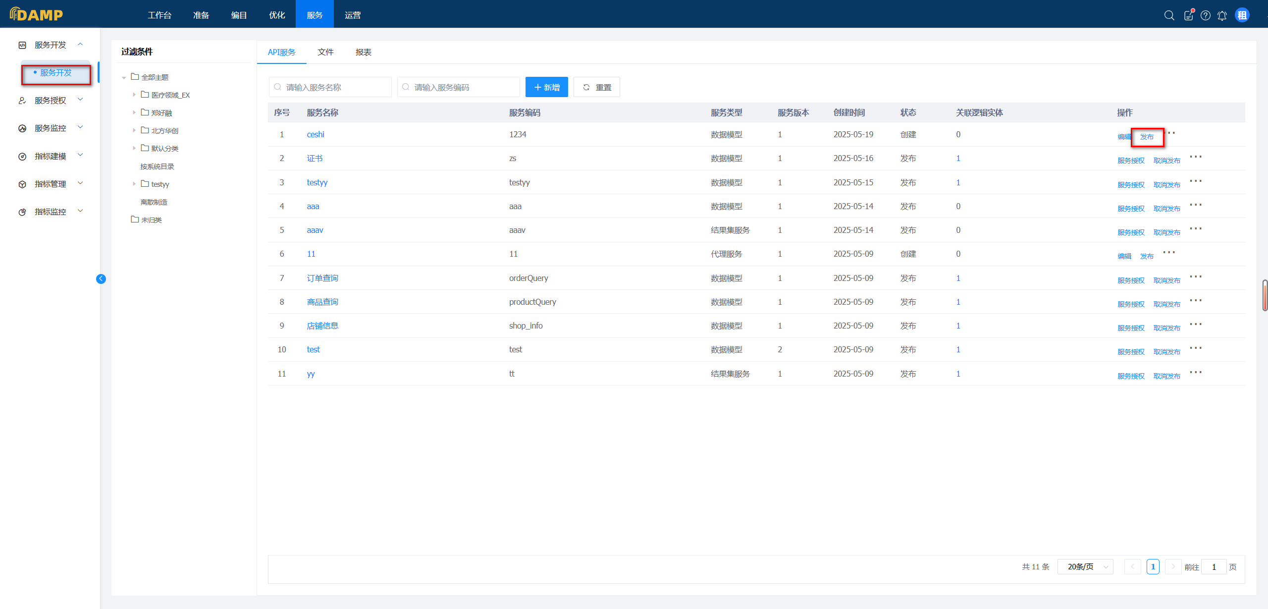The height and width of the screenshot is (609, 1268).
Task: Click the vertical scrollbar on right edge
Action: pos(1265,295)
